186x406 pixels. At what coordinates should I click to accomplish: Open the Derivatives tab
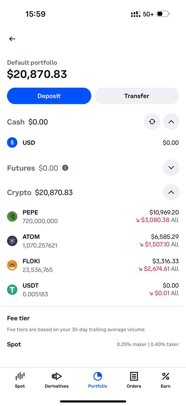point(57,380)
